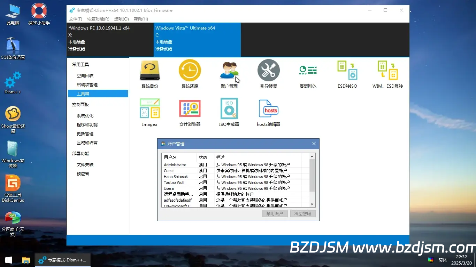Open 分区工具 DiskGenius desktop icon
Screen dimensions: 476x267
(x=13, y=189)
